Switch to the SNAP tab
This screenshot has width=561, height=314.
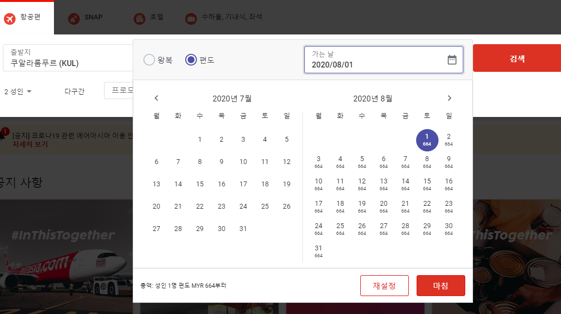pyautogui.click(x=86, y=17)
